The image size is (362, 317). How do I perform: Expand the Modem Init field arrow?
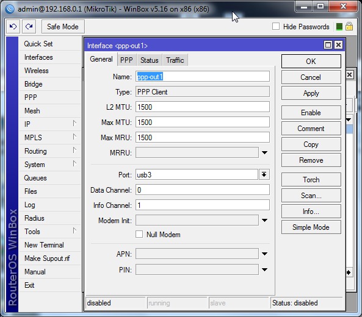tap(264, 221)
